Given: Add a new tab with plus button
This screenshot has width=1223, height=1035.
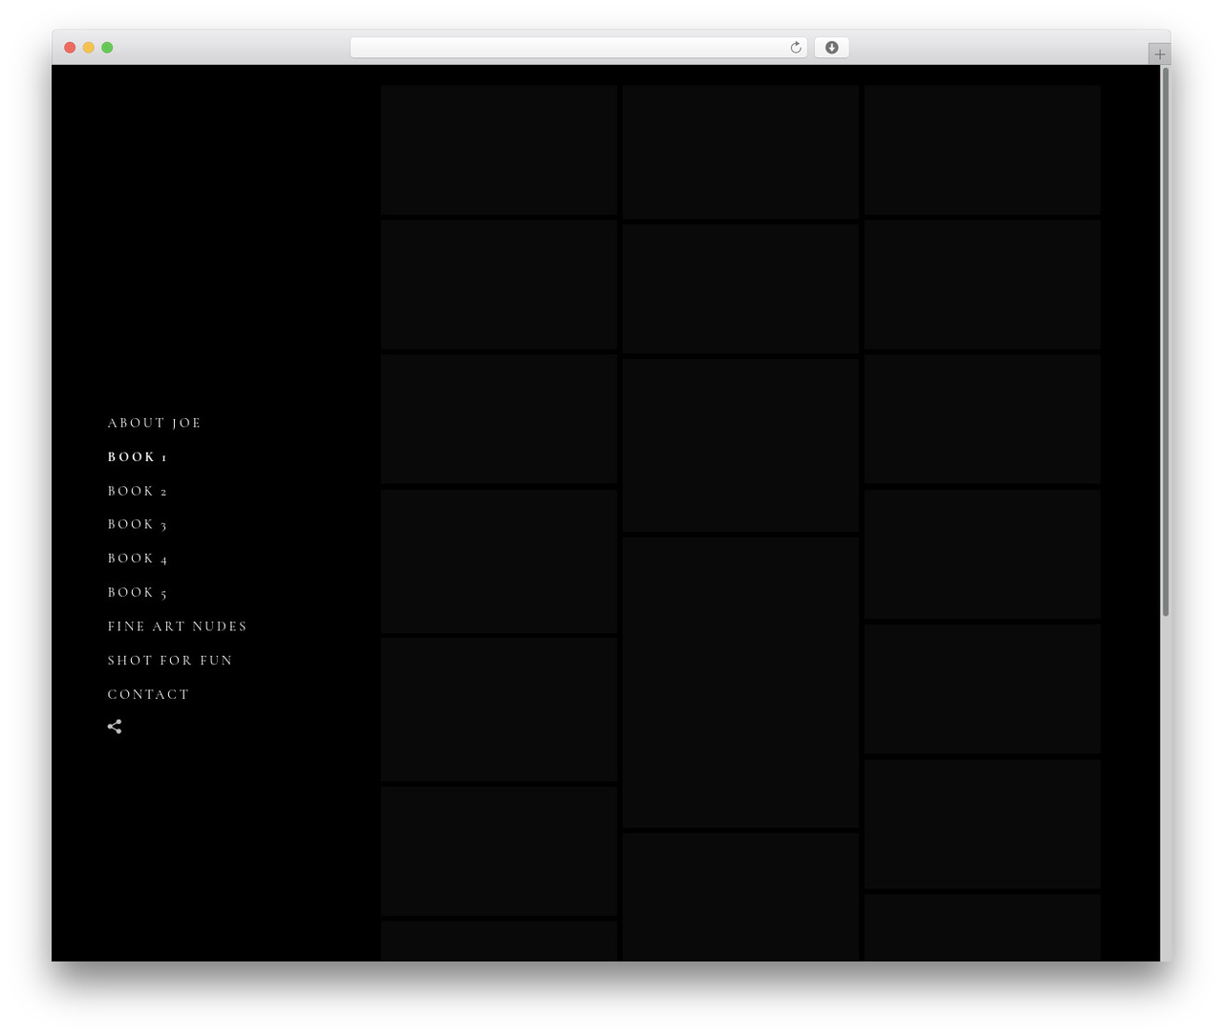Looking at the screenshot, I should 1159,54.
